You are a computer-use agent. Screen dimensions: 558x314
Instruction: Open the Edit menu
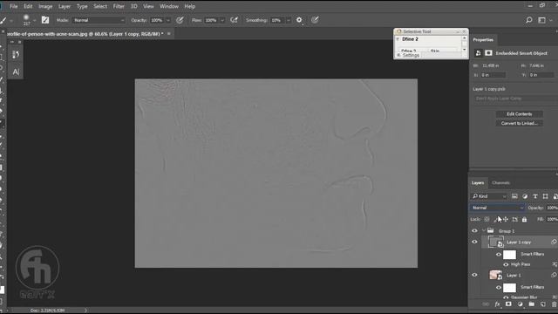pyautogui.click(x=28, y=6)
